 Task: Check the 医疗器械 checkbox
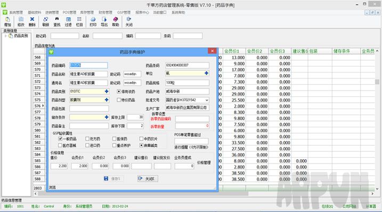point(60,145)
